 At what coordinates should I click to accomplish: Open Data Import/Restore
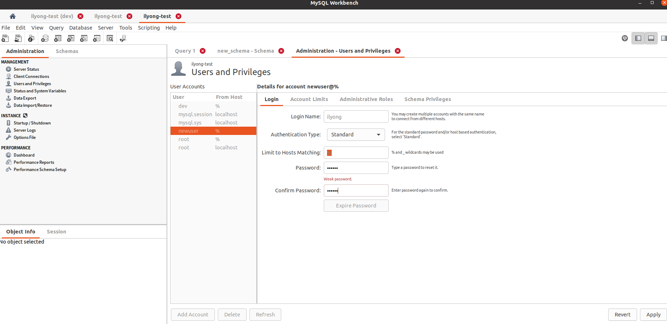pos(32,105)
